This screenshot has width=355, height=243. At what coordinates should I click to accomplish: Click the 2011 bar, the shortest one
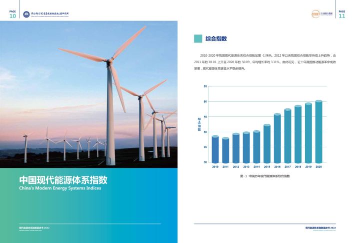225,150
